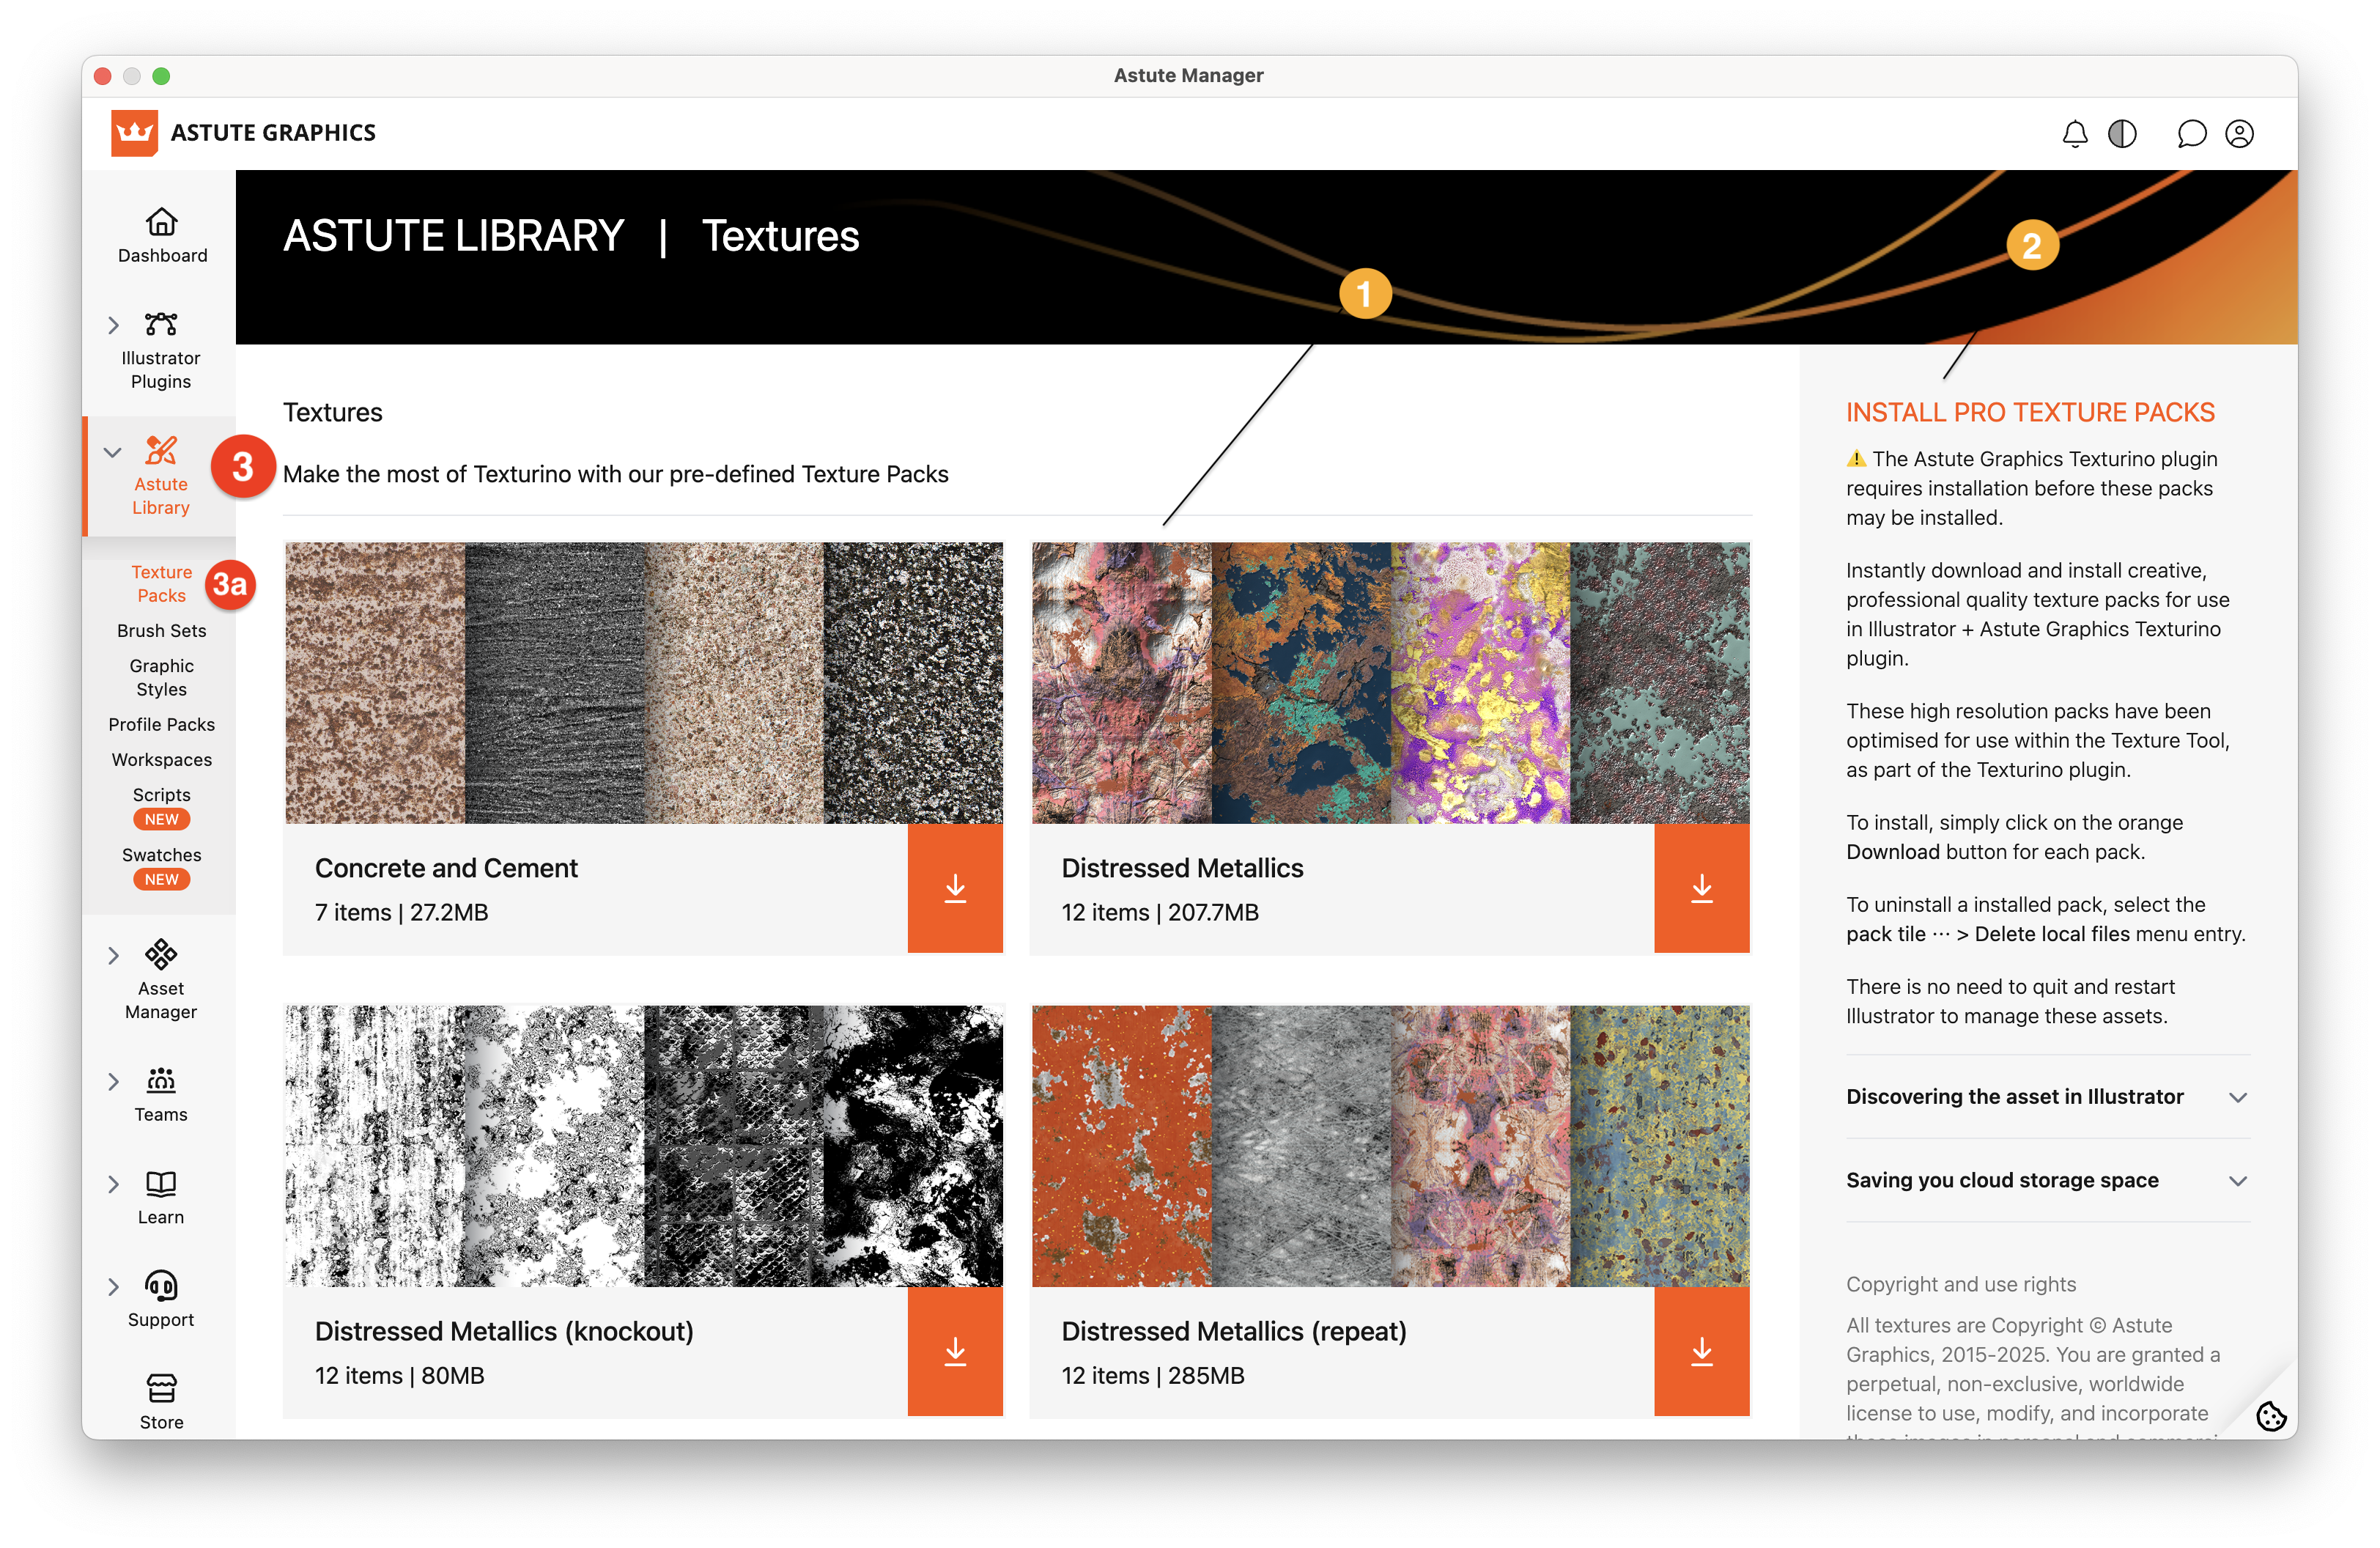Go to the Dashboard home icon
Image resolution: width=2380 pixels, height=1548 pixels.
coord(161,221)
